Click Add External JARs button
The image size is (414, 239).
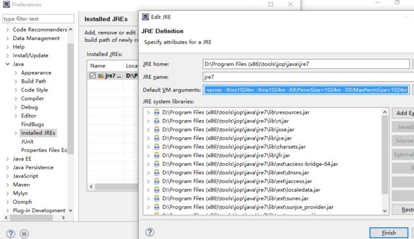coord(403,113)
